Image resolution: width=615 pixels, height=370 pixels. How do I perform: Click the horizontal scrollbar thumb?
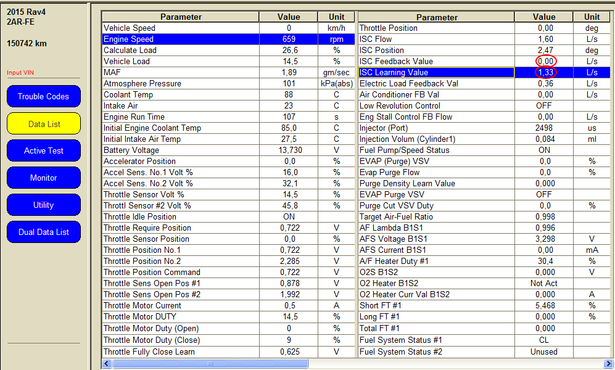pyautogui.click(x=210, y=364)
